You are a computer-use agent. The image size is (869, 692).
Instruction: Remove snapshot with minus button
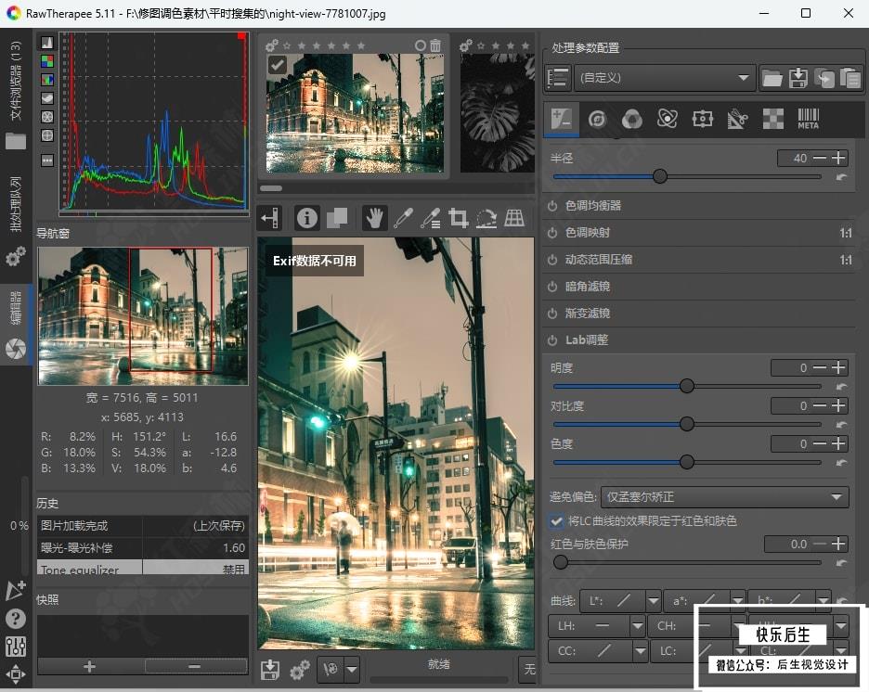tap(195, 667)
